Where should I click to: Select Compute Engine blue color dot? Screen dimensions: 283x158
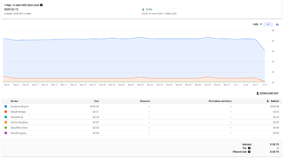pos(6,106)
